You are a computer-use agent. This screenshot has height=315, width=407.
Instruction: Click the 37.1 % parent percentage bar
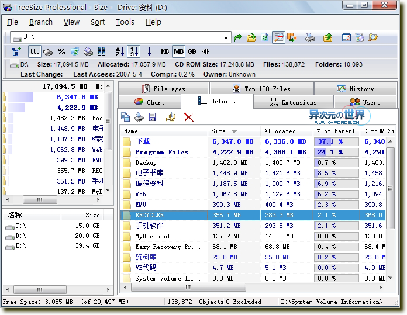[x=336, y=141]
